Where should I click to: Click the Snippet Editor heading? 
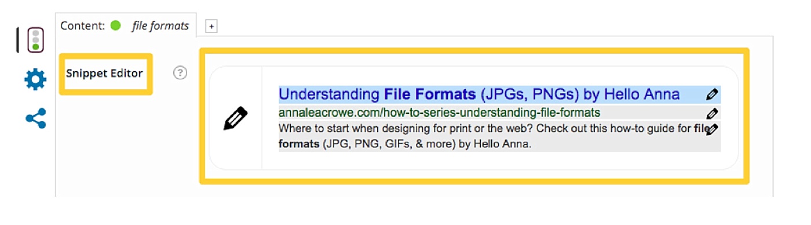tap(104, 73)
